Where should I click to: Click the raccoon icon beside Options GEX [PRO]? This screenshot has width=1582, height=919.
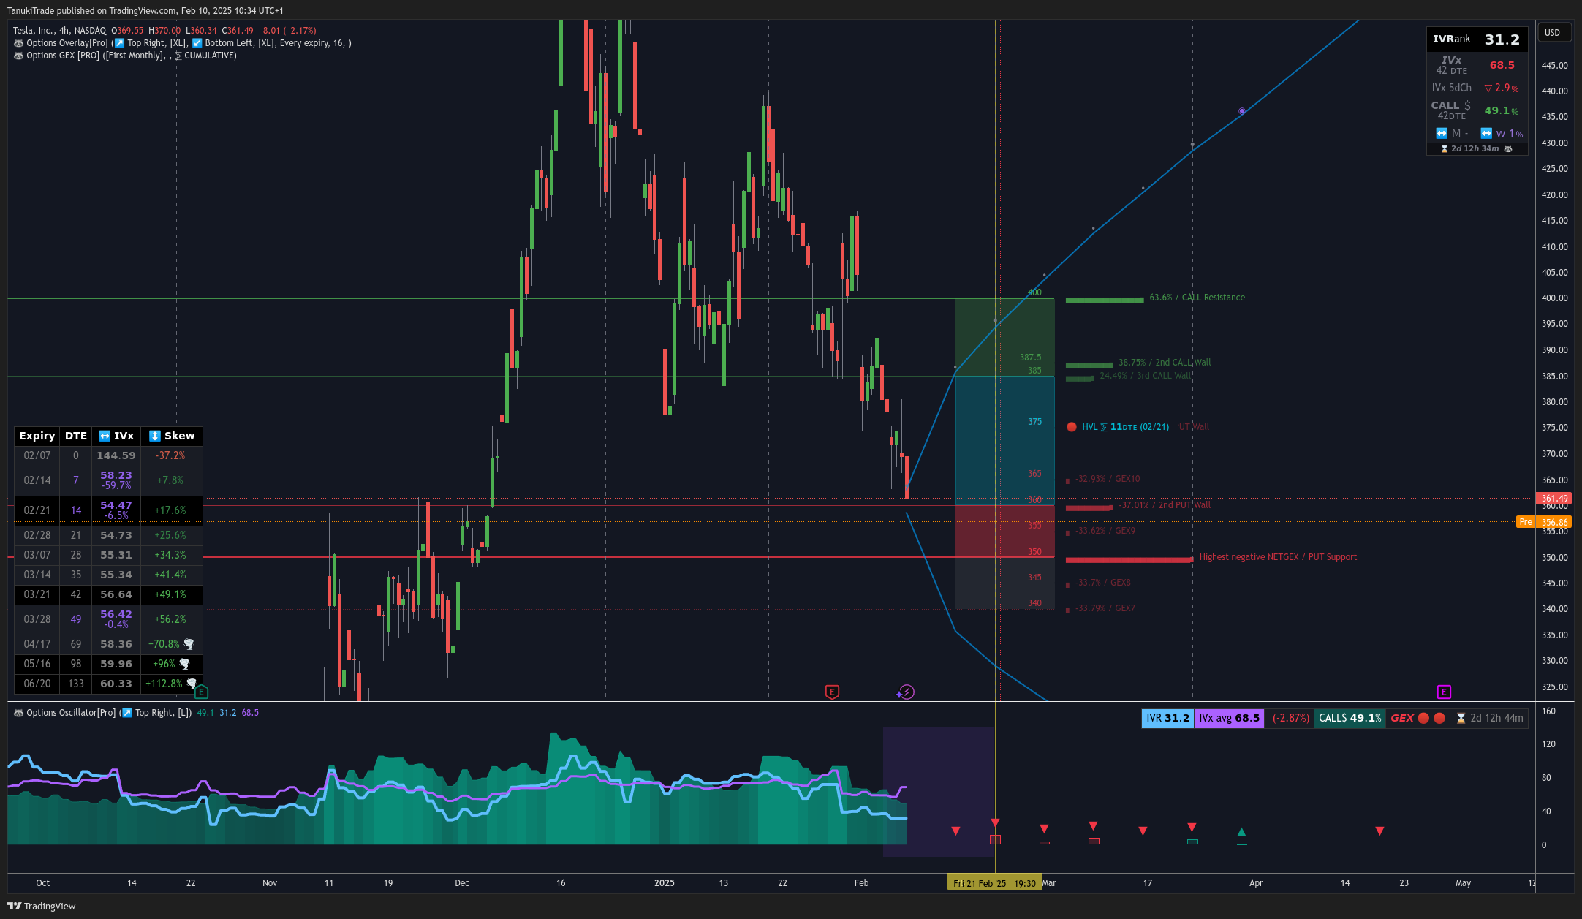click(18, 56)
